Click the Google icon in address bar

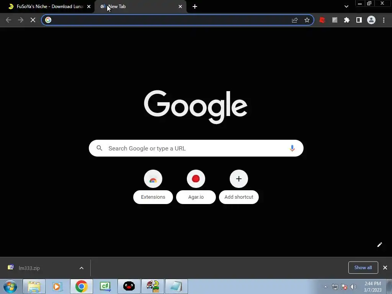pos(48,20)
